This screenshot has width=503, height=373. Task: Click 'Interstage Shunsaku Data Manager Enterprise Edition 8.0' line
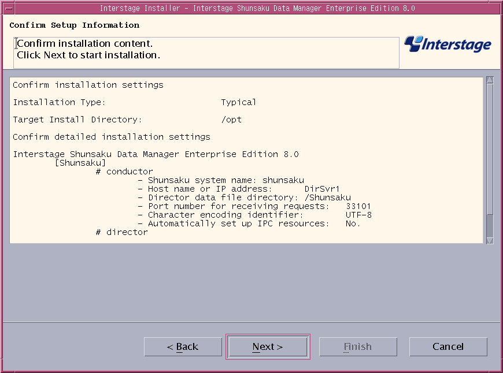156,154
